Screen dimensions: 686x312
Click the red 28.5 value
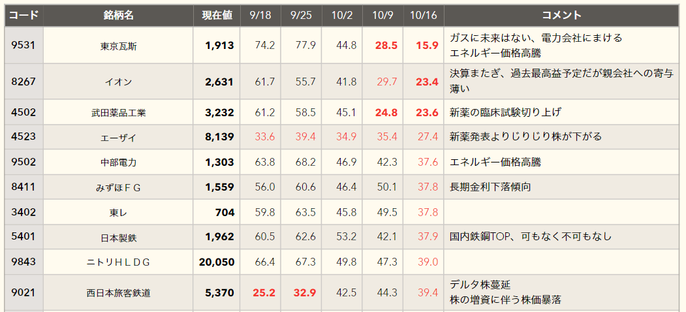[386, 46]
